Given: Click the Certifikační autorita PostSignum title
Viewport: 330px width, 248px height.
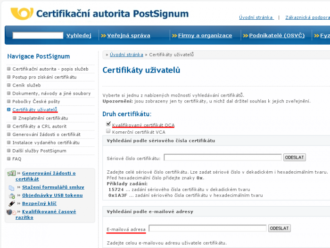Looking at the screenshot, I should [x=112, y=14].
